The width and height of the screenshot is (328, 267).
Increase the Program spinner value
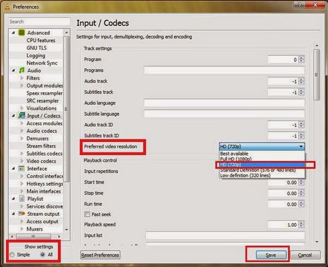coord(301,58)
